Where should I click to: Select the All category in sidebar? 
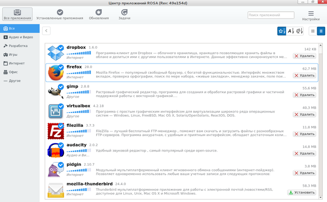[20, 28]
